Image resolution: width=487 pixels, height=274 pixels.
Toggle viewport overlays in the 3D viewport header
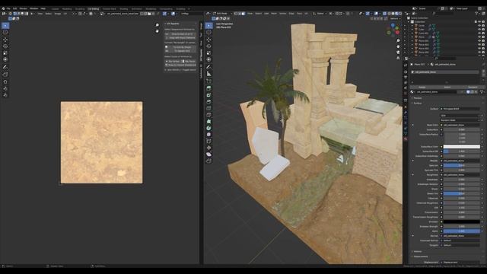376,14
